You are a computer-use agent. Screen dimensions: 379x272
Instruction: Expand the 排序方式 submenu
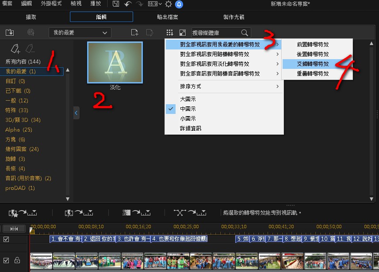[x=224, y=87]
